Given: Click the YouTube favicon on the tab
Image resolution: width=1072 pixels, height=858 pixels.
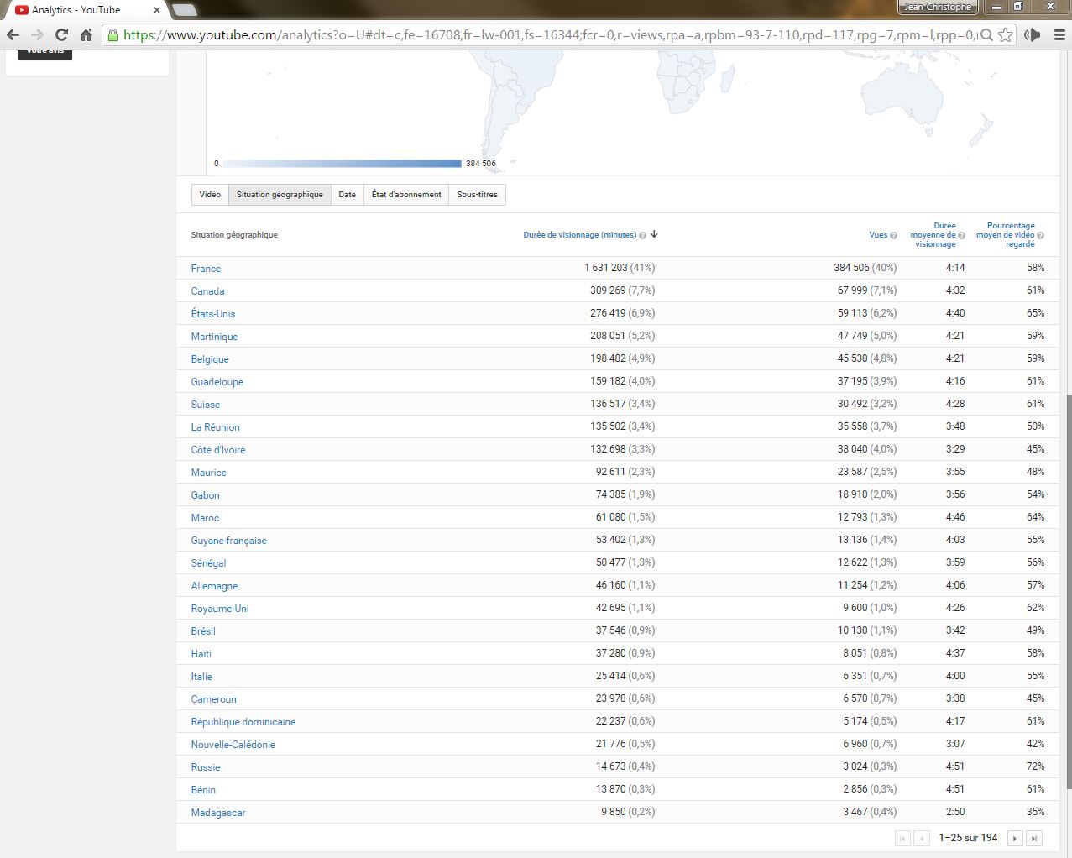Looking at the screenshot, I should 22,10.
